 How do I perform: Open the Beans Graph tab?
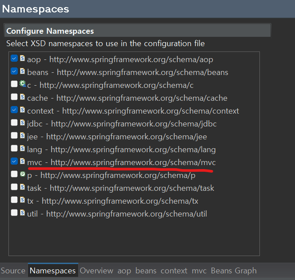(234, 271)
